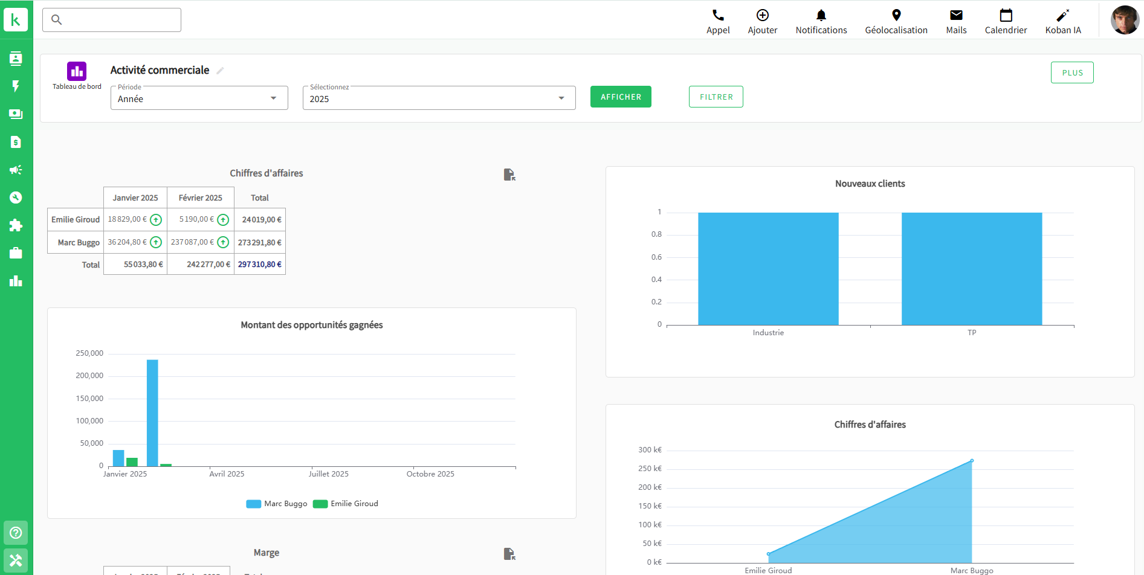This screenshot has height=575, width=1144.
Task: Open the lightning bolt actions sidebar icon
Action: pos(16,86)
